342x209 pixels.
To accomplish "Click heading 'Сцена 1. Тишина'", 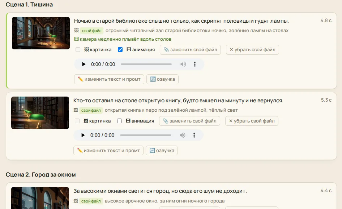I will pos(29,4).
